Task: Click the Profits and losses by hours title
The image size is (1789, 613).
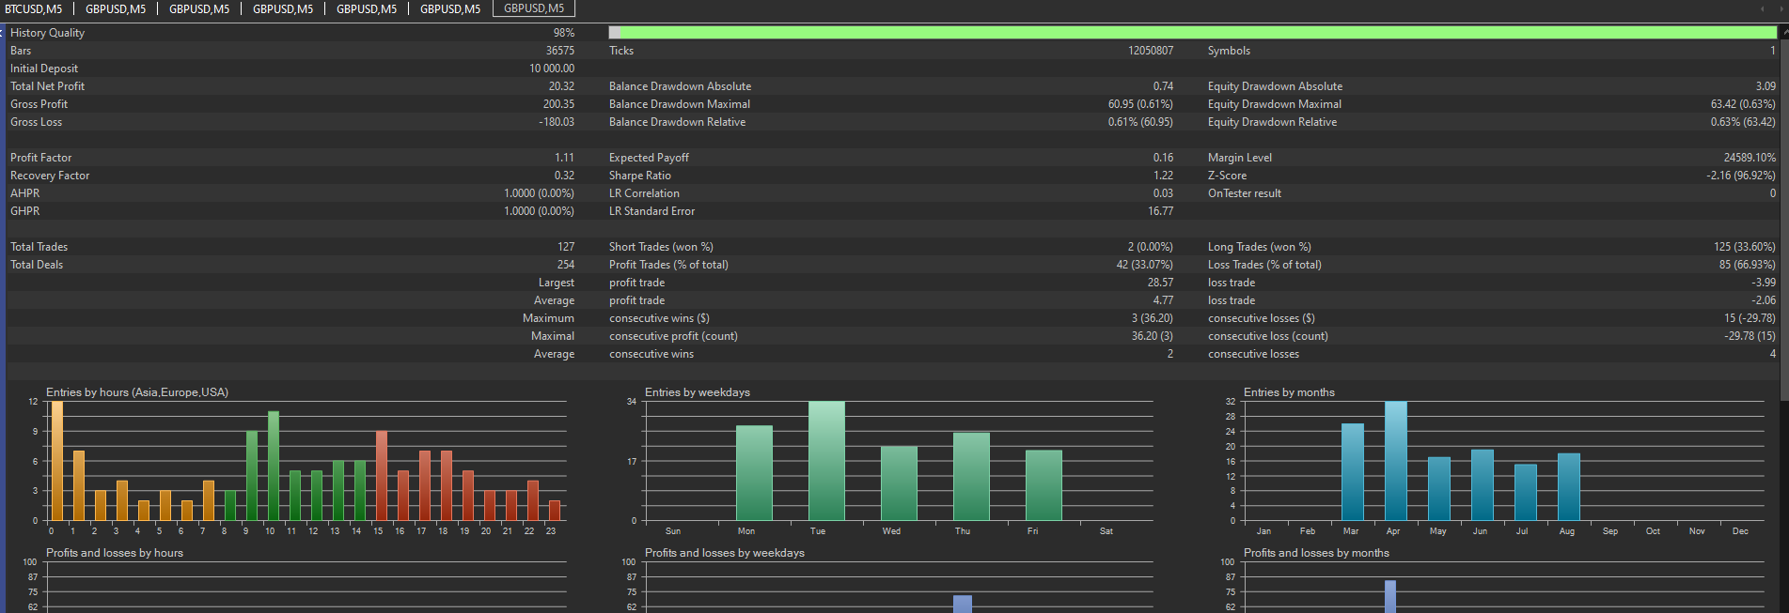Action: click(115, 553)
